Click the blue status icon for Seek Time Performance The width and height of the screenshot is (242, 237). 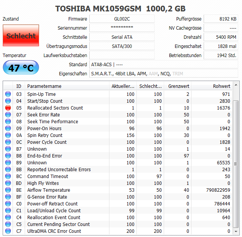pyautogui.click(x=8, y=122)
